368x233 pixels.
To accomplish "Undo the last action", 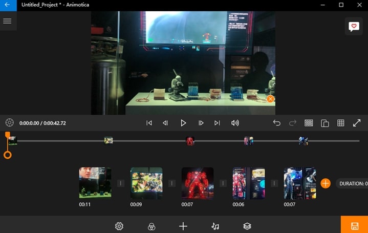I will [x=276, y=123].
